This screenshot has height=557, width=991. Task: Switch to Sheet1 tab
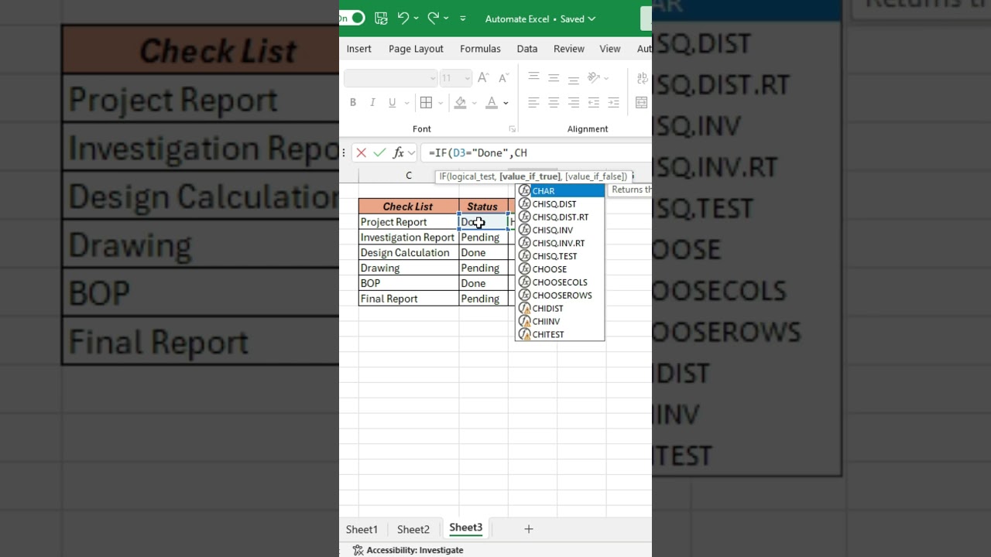[362, 529]
